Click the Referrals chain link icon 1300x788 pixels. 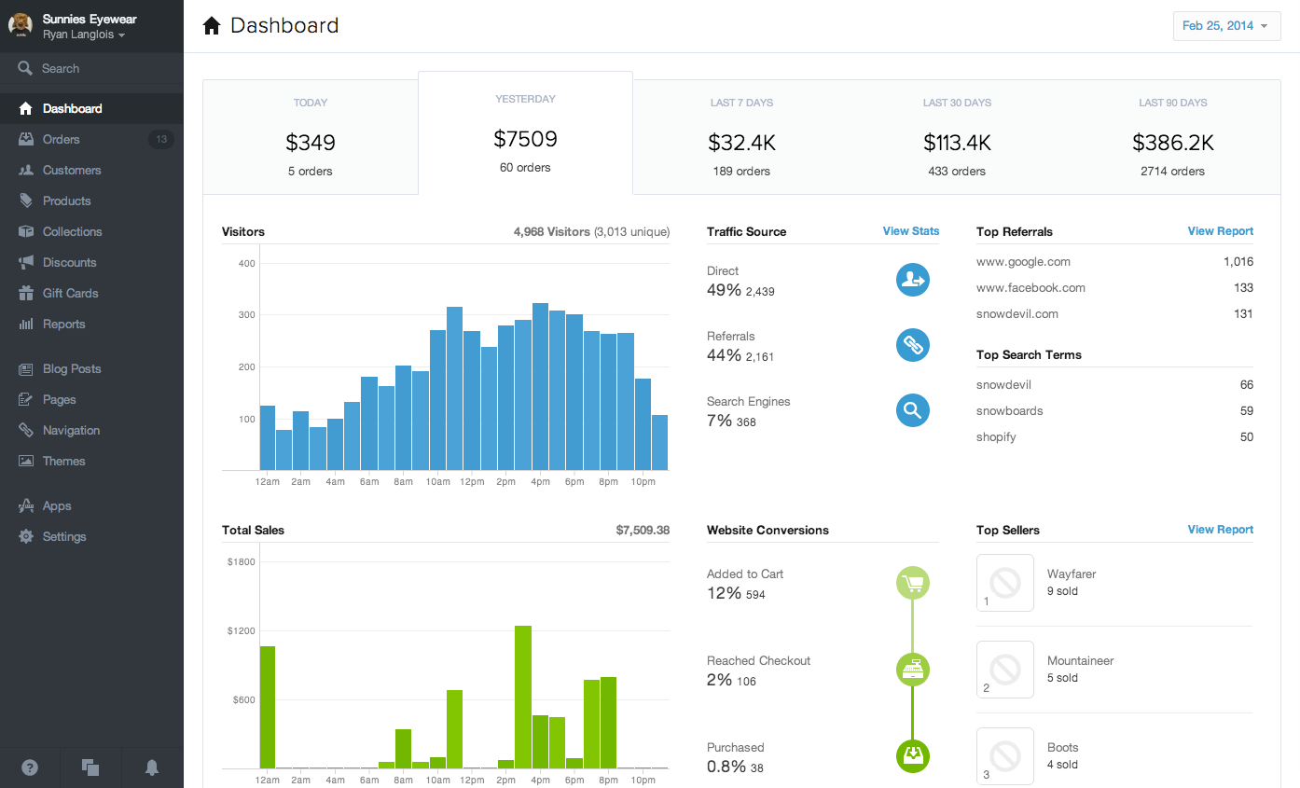pyautogui.click(x=913, y=345)
